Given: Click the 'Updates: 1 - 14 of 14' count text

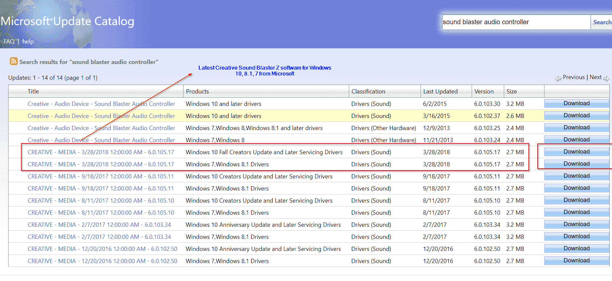Looking at the screenshot, I should (x=53, y=78).
